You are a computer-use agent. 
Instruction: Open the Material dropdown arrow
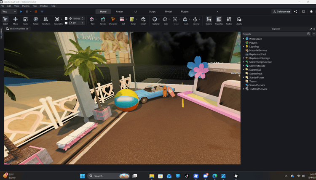tap(159, 19)
